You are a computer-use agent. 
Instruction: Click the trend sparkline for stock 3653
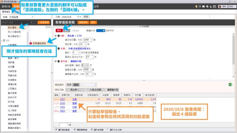56,111
